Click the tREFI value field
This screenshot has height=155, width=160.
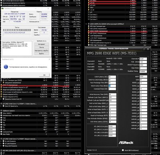[x=143, y=77]
